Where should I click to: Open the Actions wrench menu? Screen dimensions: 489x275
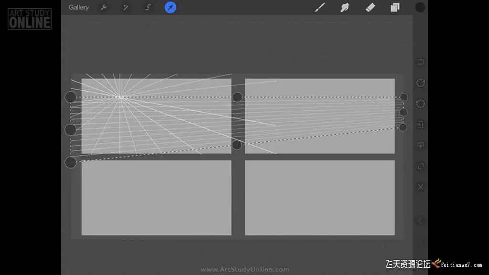[104, 8]
